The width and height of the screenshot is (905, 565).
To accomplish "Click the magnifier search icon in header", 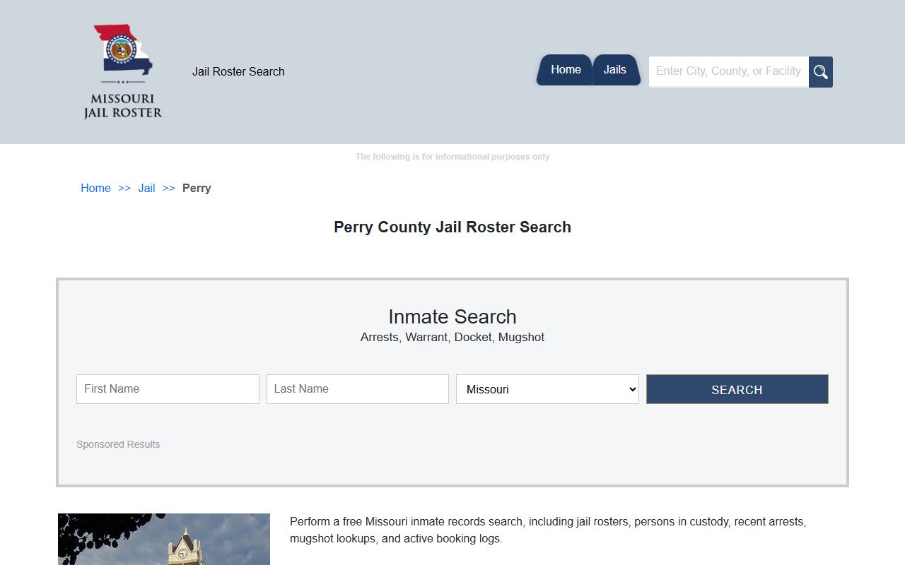I will coord(821,72).
